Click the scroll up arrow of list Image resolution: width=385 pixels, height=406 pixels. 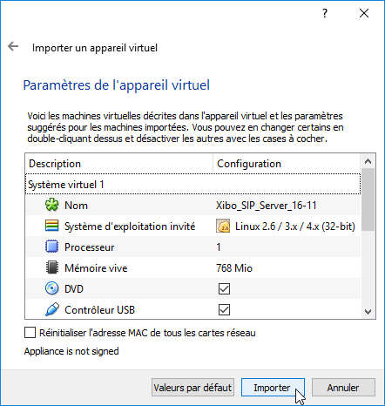368,161
